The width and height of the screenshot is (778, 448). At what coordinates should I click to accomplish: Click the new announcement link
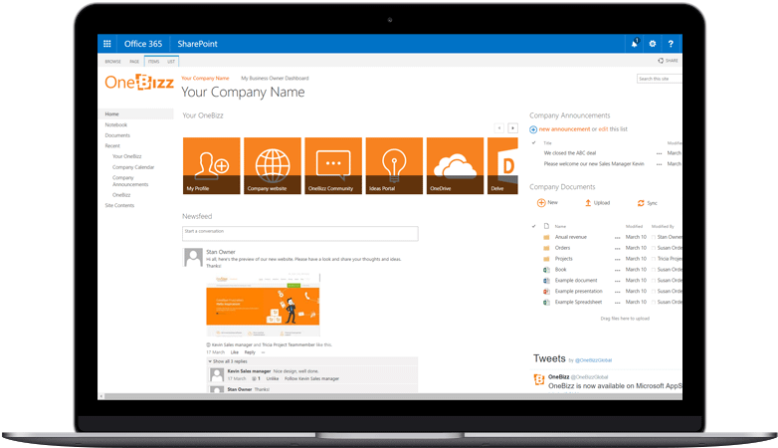click(564, 128)
